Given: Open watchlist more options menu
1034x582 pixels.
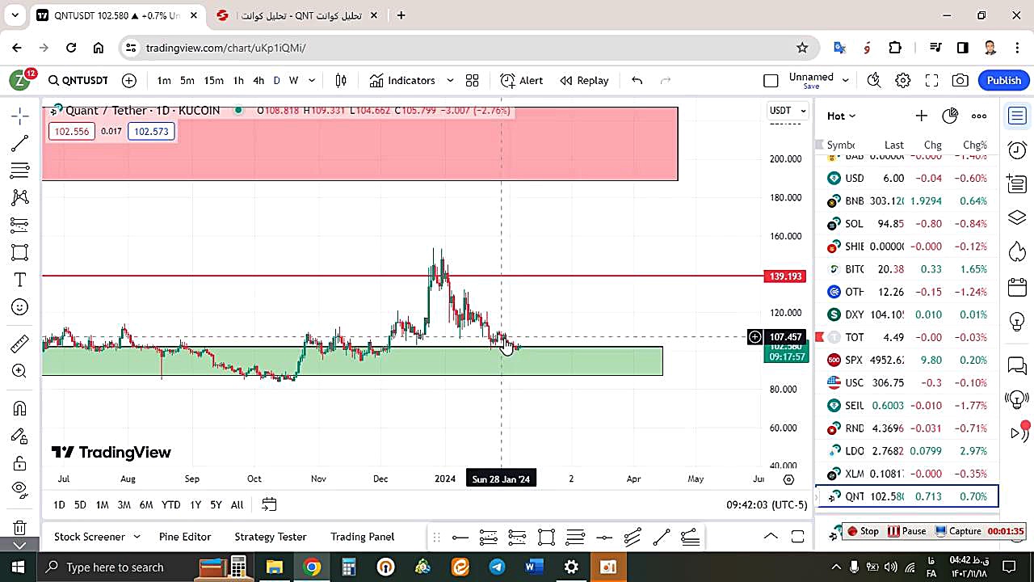Looking at the screenshot, I should pyautogui.click(x=979, y=116).
